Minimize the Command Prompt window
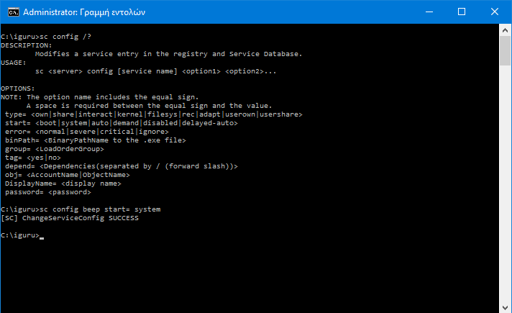 click(x=429, y=12)
